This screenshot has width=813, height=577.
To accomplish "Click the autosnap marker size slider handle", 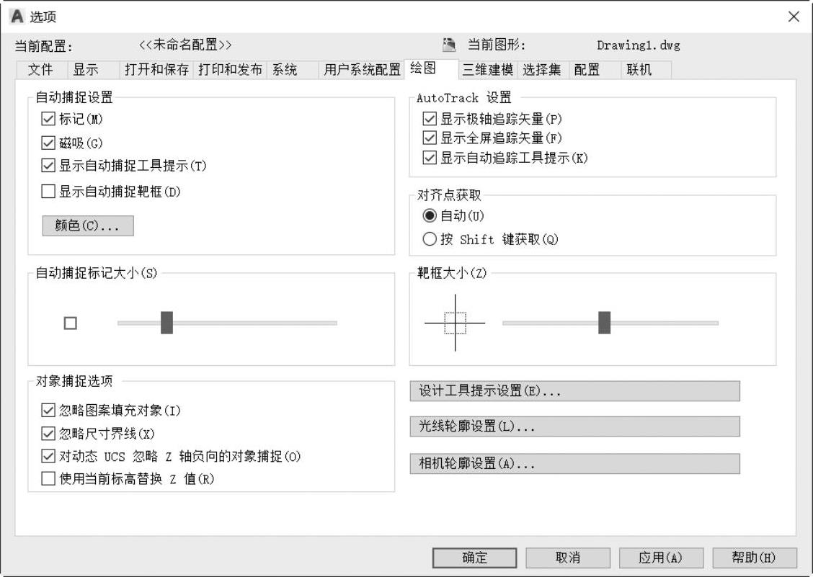I will tap(166, 323).
